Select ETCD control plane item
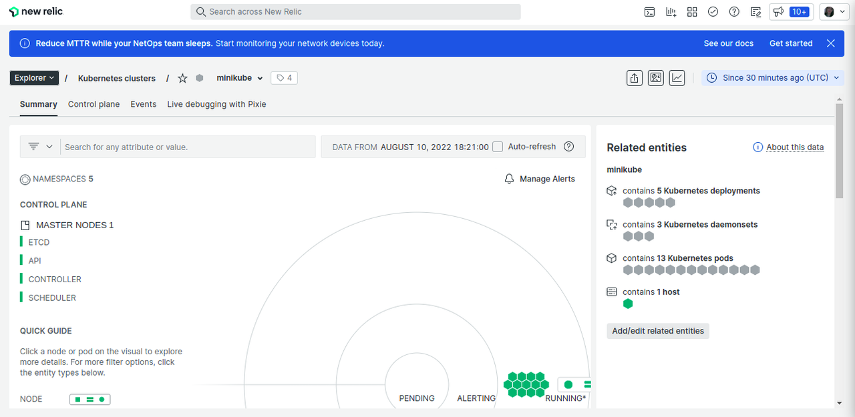 click(39, 242)
